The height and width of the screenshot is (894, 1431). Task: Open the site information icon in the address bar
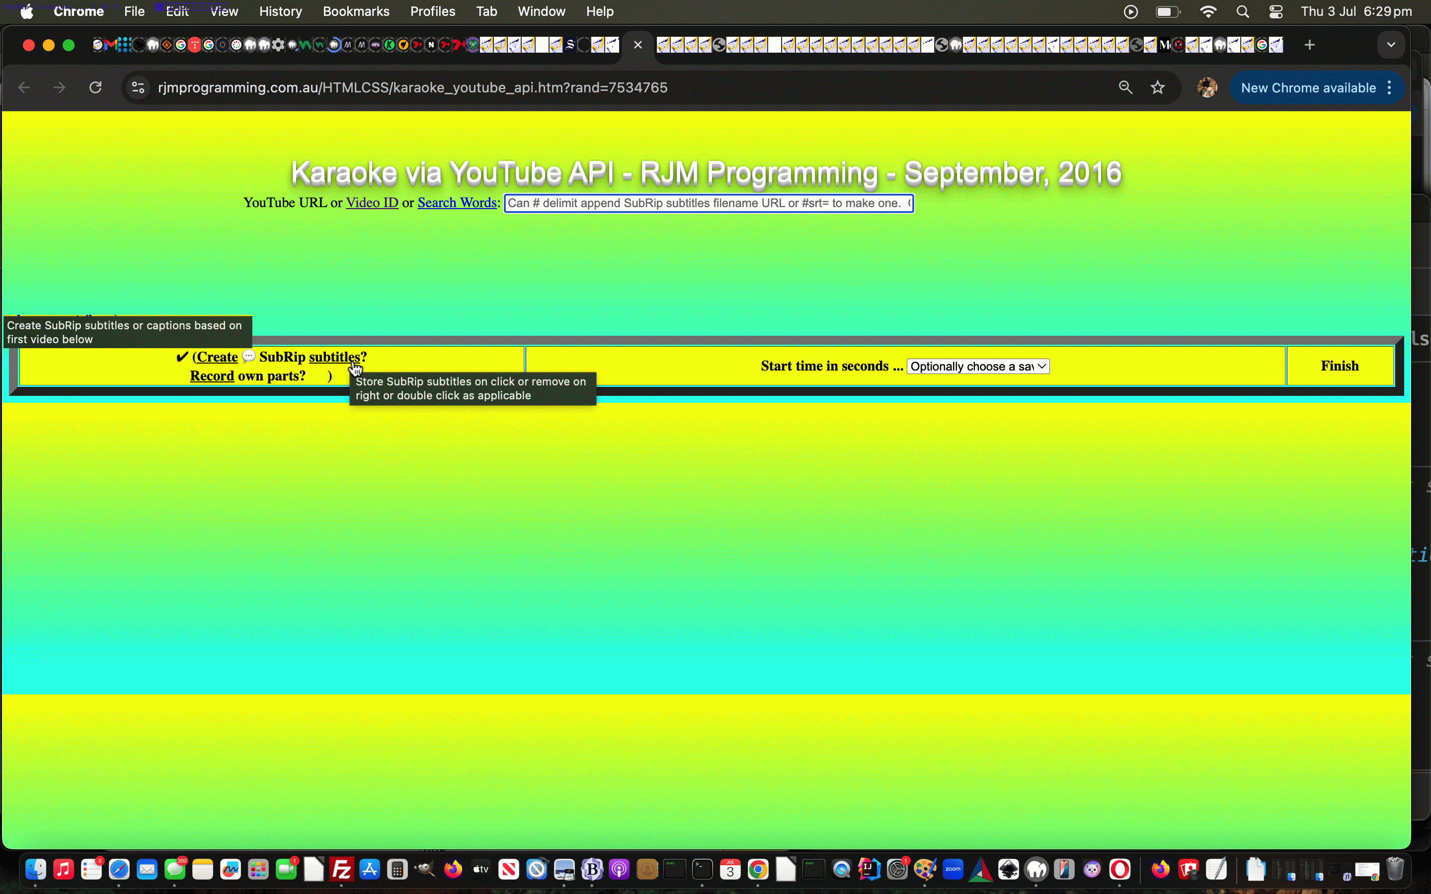pyautogui.click(x=138, y=87)
